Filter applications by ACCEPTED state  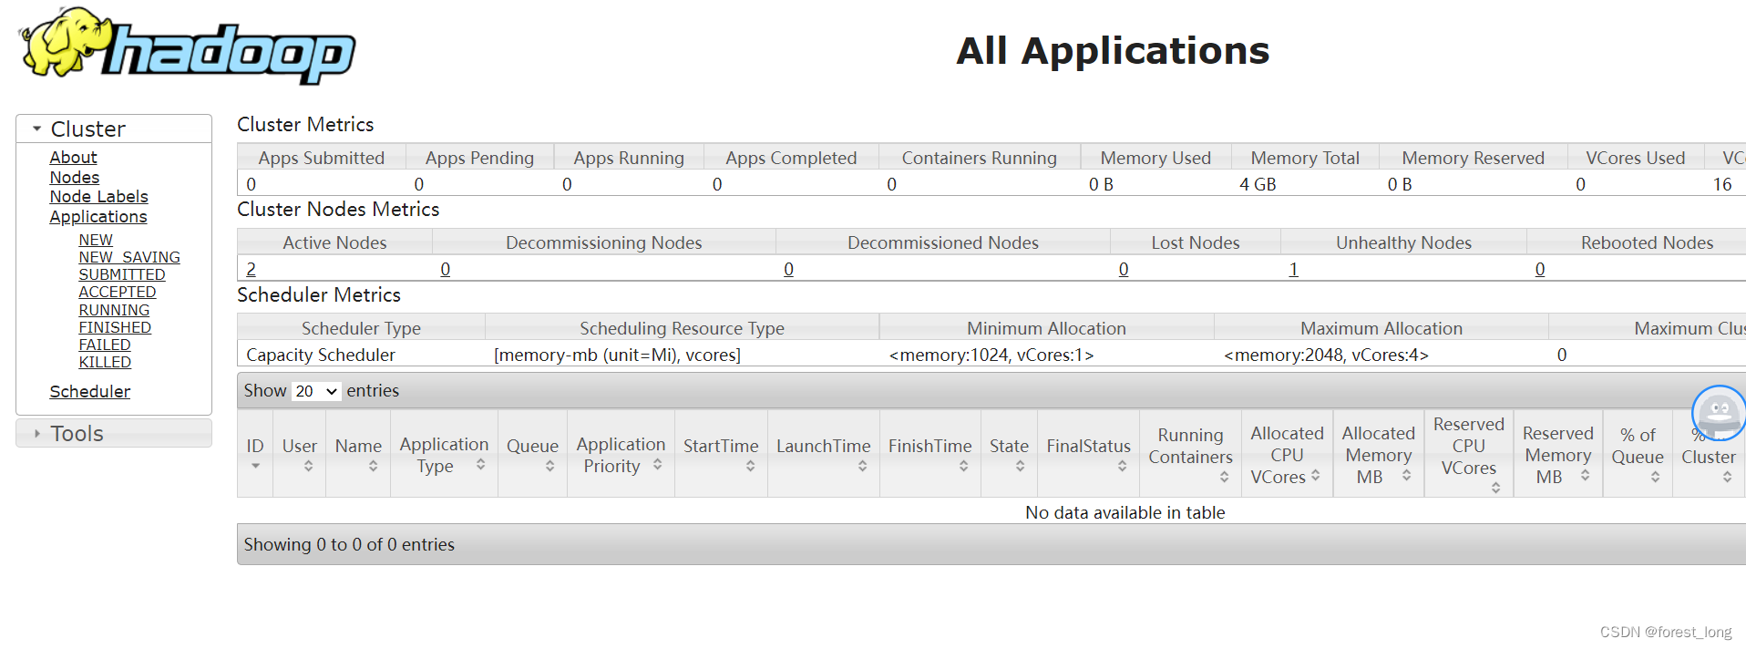point(118,292)
